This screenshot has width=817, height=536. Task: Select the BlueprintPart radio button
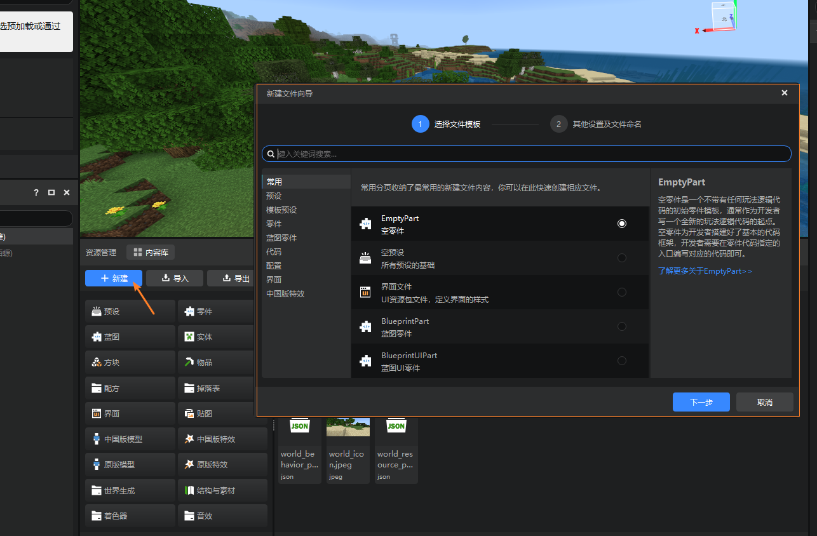pyautogui.click(x=621, y=326)
